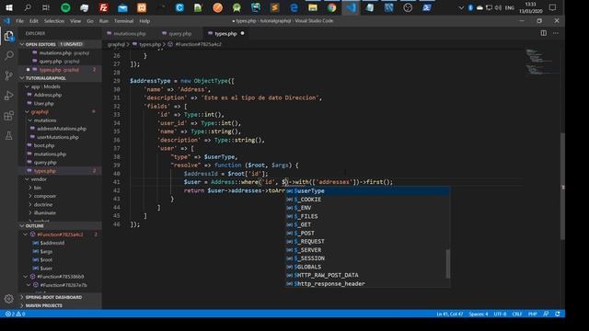The image size is (589, 331).
Task: Open editor More Actions ellipsis
Action: click(556, 33)
